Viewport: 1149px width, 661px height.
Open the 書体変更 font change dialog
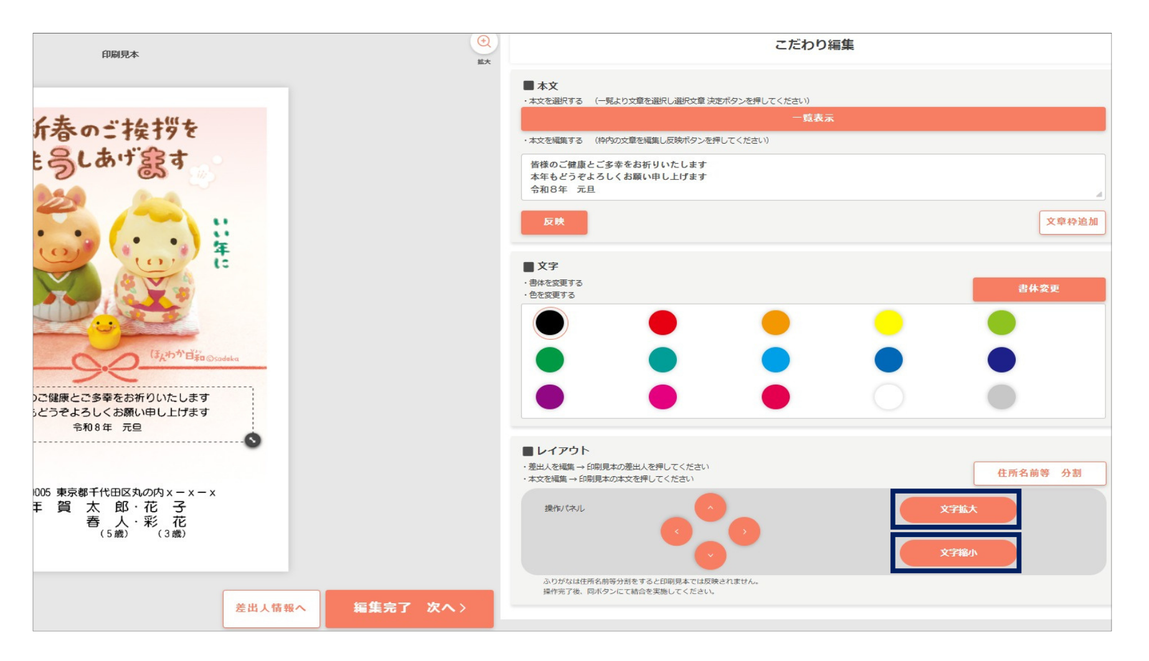1039,289
